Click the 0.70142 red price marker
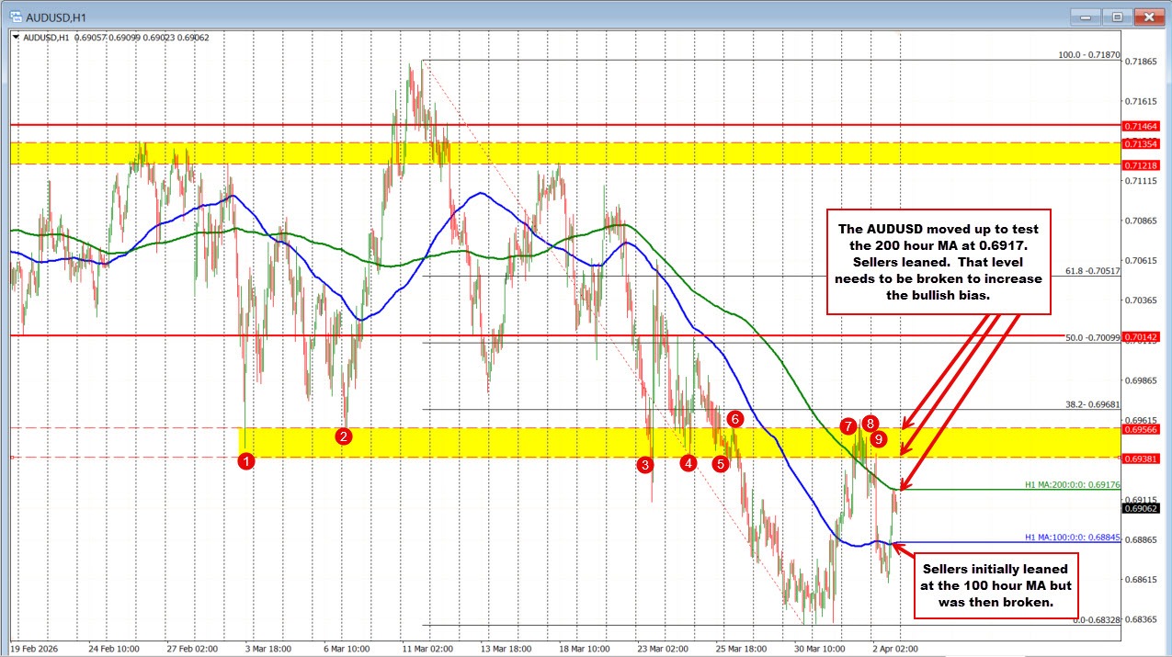 coord(1143,336)
